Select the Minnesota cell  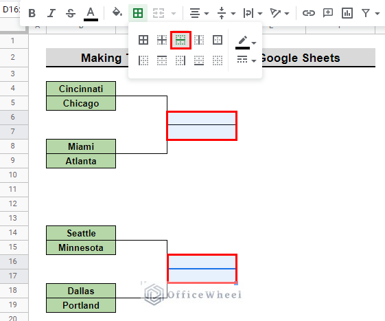[x=81, y=247]
